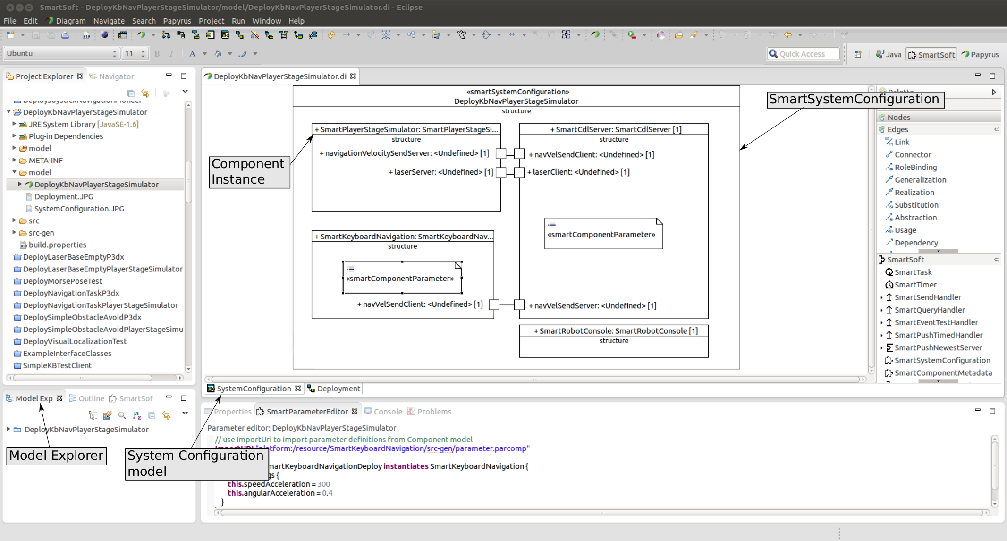Click the Text color 'A' icon
The width and height of the screenshot is (1007, 541).
click(x=192, y=54)
